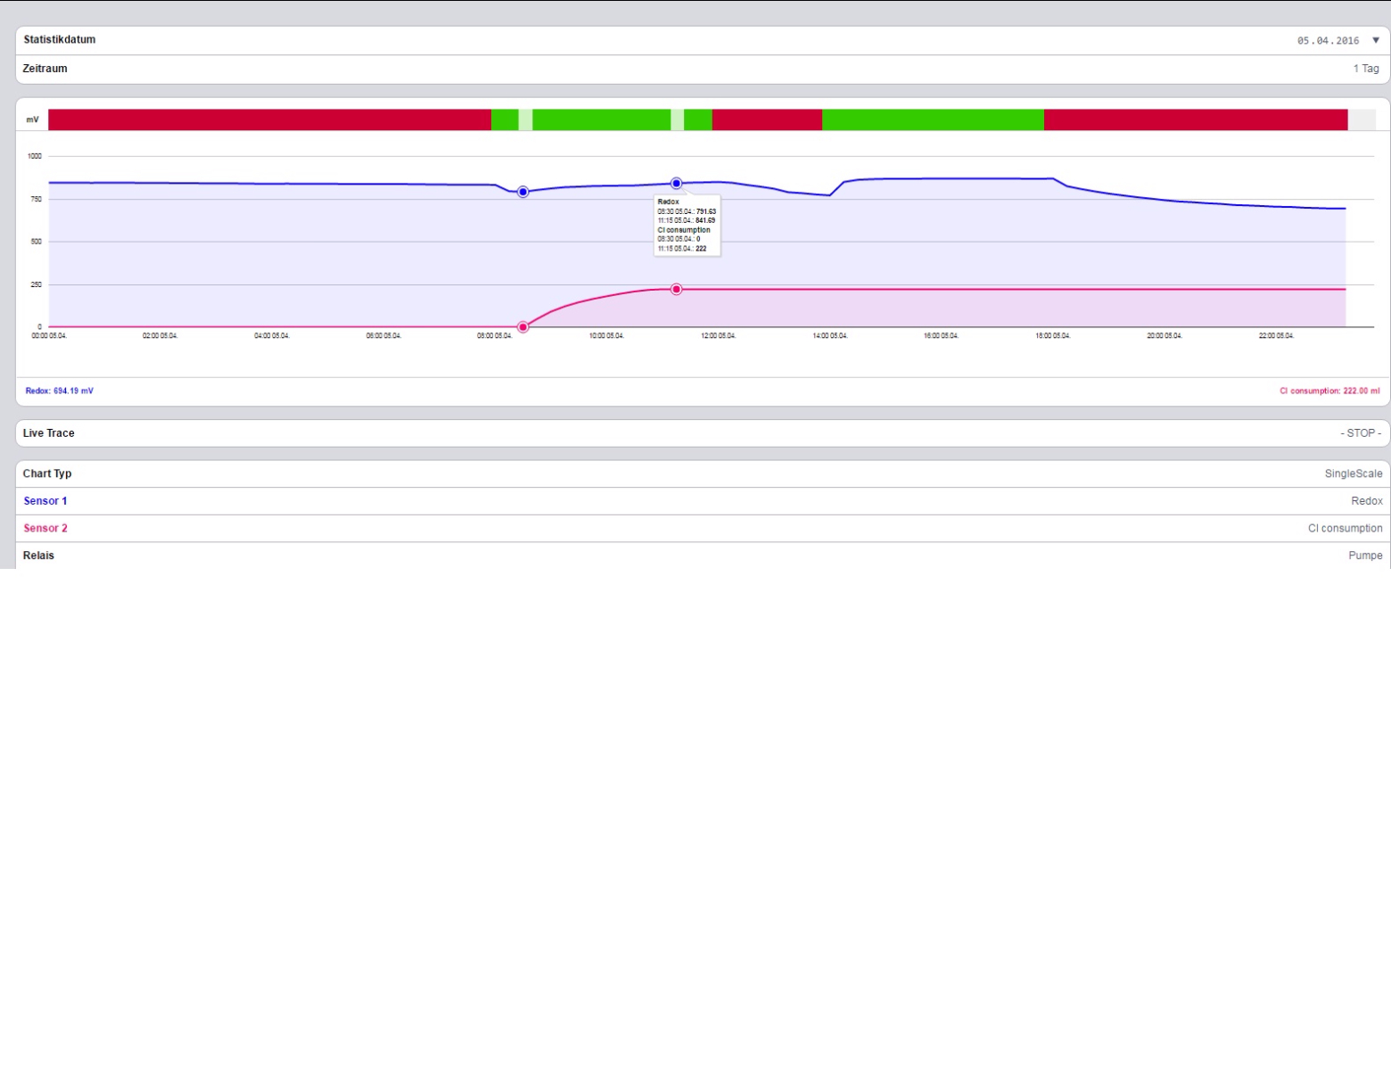This screenshot has height=1070, width=1391.
Task: Open Relais Pumpe selection
Action: (x=703, y=556)
